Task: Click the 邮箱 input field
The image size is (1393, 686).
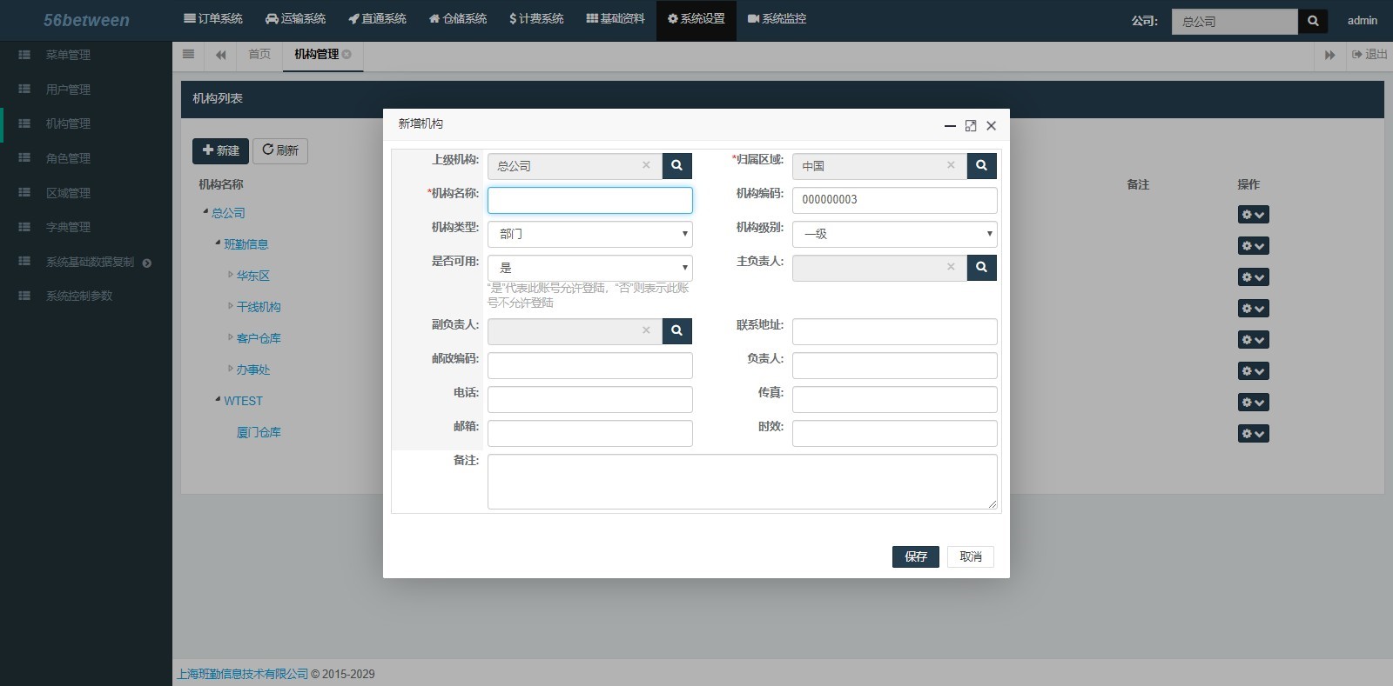Action: coord(590,433)
